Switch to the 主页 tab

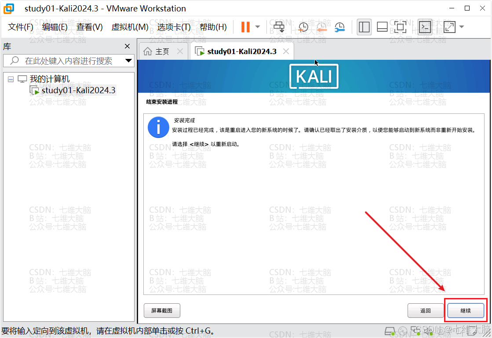(x=162, y=52)
